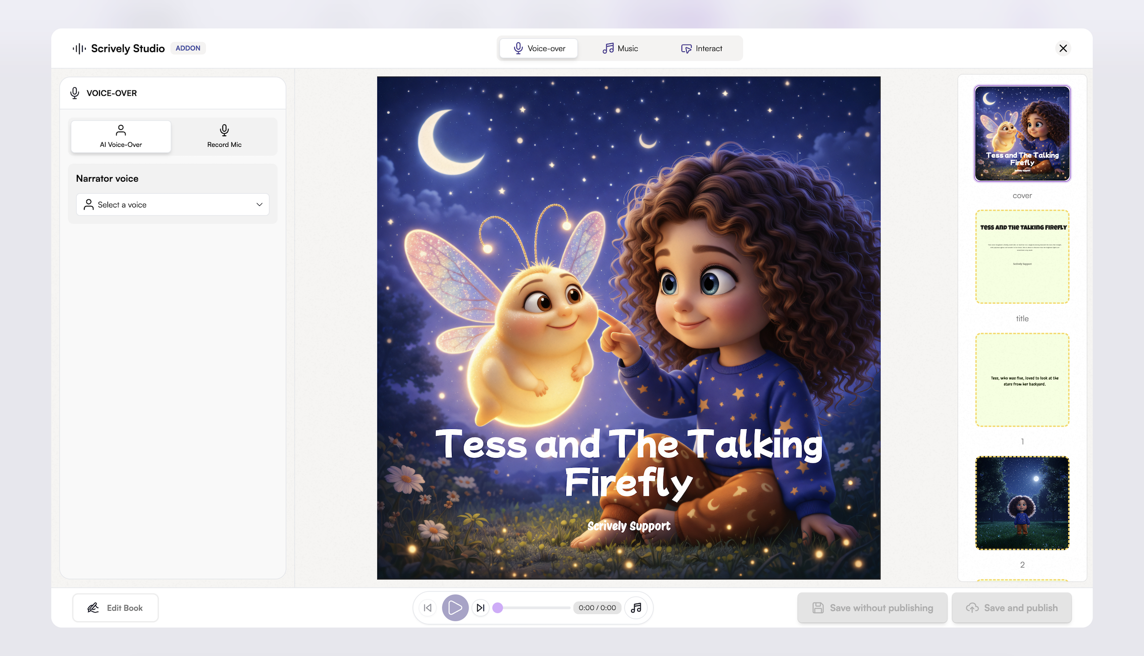1144x656 pixels.
Task: Click Save without publishing button
Action: coord(872,608)
